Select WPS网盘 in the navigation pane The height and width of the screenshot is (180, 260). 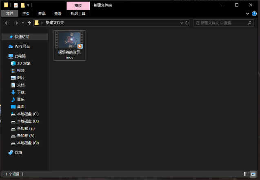point(22,47)
